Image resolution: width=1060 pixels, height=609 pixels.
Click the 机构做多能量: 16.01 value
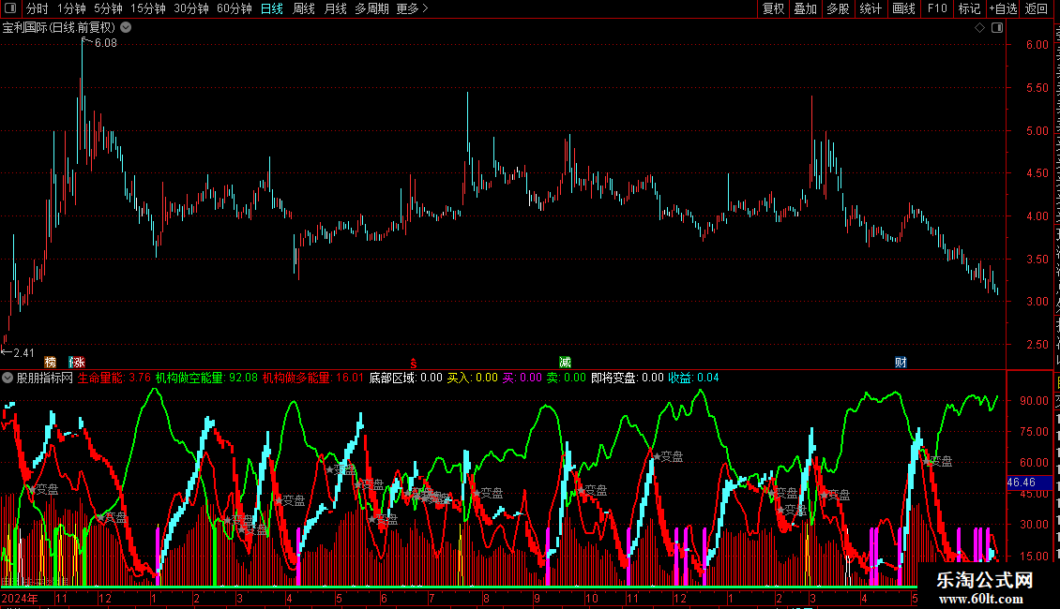click(x=313, y=379)
